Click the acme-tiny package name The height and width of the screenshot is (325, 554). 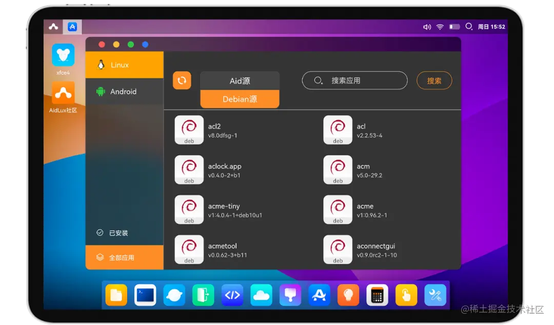click(224, 206)
